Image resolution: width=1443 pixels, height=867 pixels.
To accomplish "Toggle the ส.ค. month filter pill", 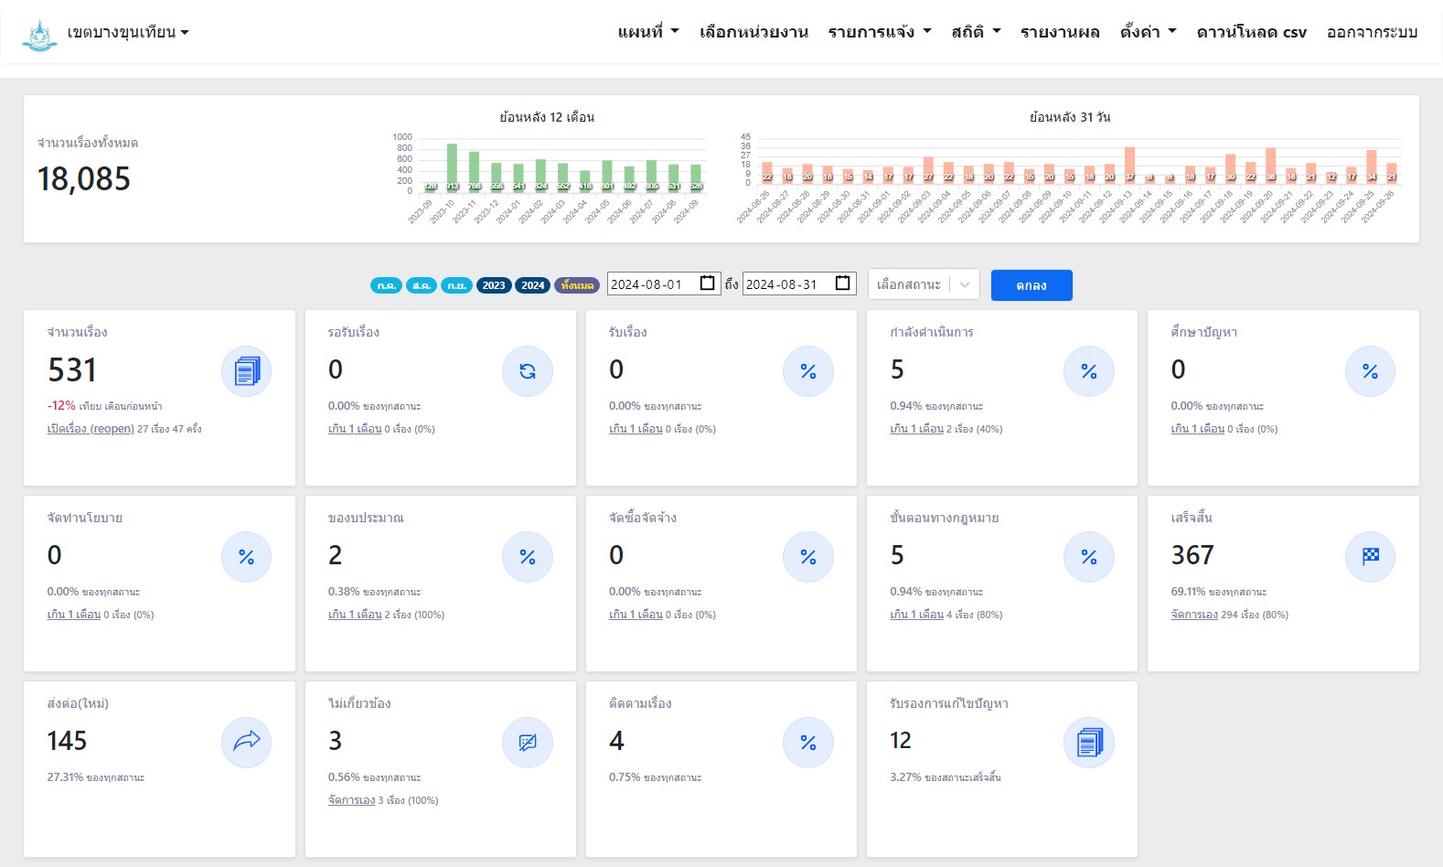I will [x=421, y=285].
